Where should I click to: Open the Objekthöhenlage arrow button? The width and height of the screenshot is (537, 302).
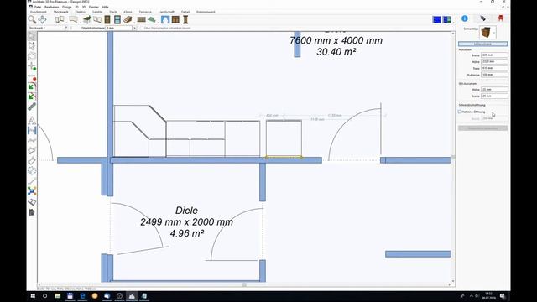click(134, 28)
